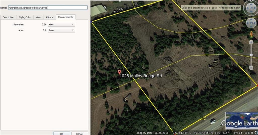Image resolution: width=258 pixels, height=135 pixels.
Task: Open the Perimeter units Miles dropdown
Action: 61,24
